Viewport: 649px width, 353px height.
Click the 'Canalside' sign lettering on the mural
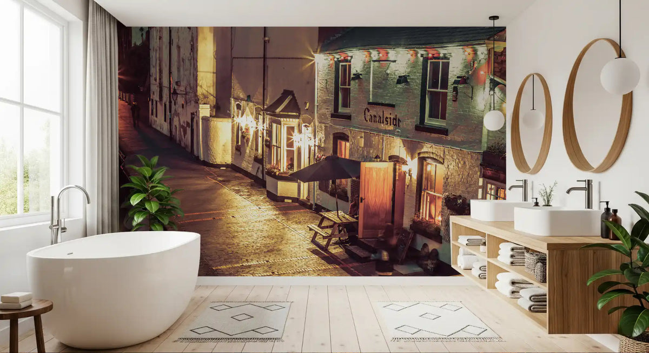(x=382, y=118)
